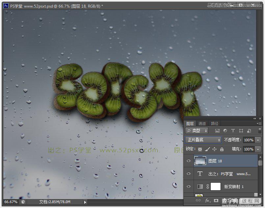This screenshot has width=265, height=208.
Task: Hide layer 图层 18 via eye icon
Action: click(189, 161)
